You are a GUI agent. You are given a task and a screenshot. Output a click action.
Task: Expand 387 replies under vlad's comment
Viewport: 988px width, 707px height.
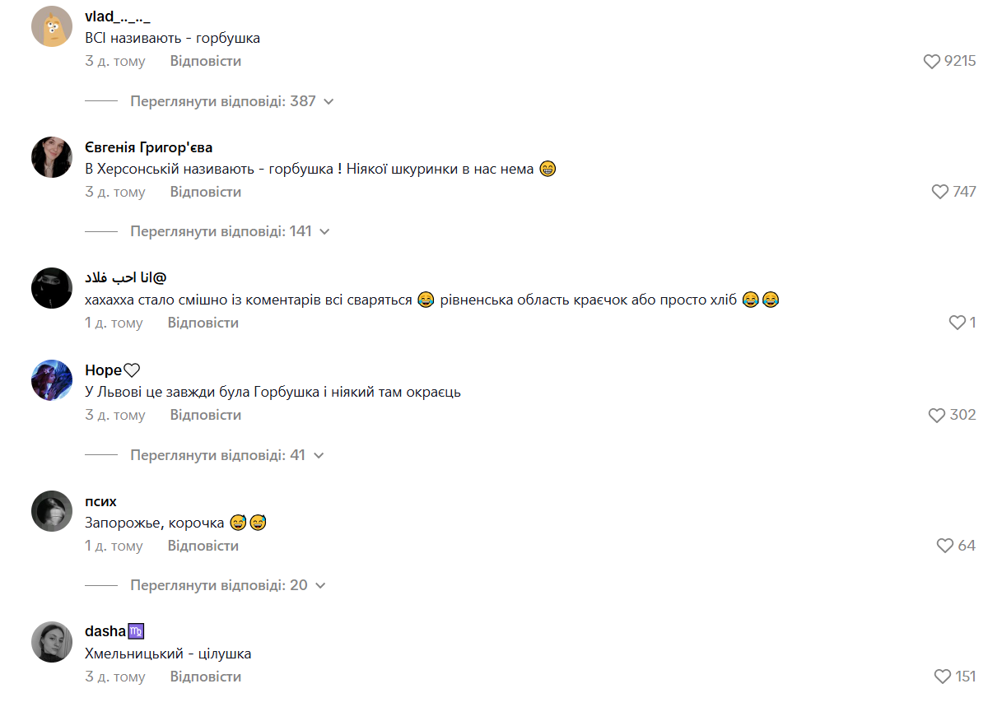(231, 101)
